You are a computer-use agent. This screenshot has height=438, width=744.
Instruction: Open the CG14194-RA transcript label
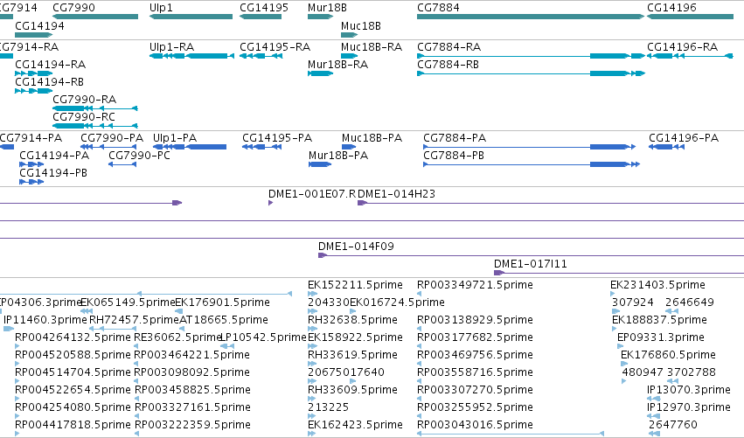click(x=51, y=65)
